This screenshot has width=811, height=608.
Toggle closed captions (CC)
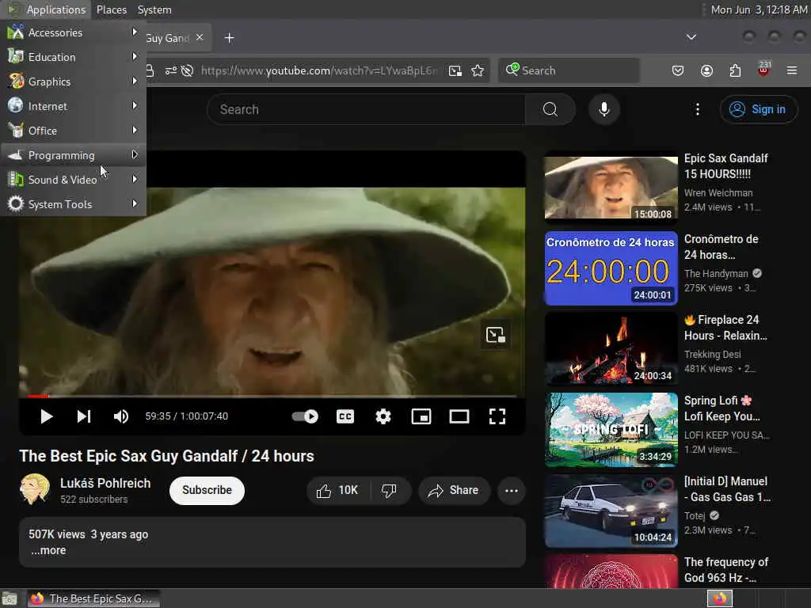click(345, 416)
